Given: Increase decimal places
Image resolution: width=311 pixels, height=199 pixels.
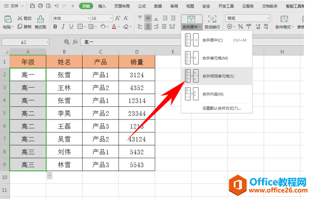Looking at the screenshot, I should pos(258,26).
